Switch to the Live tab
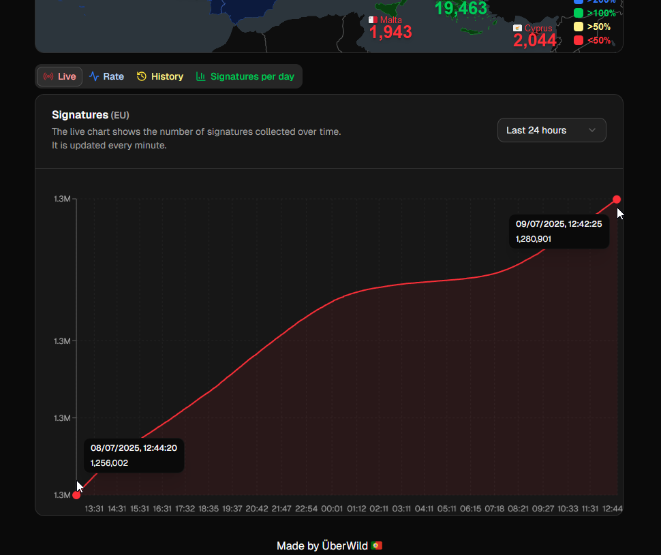The image size is (661, 555). (59, 77)
